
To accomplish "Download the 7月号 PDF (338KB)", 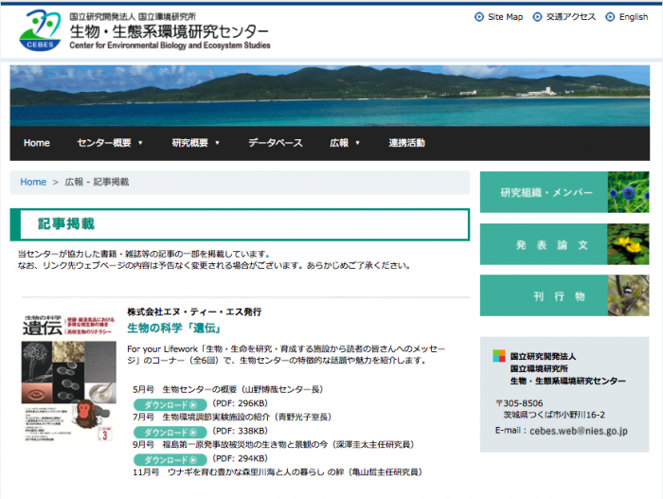I will coord(170,432).
